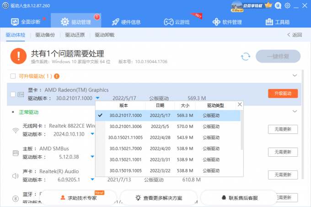Click the version popup scrollbar
The height and width of the screenshot is (207, 311).
coord(242,130)
